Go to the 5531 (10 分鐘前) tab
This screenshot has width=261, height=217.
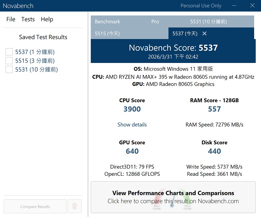[208, 22]
